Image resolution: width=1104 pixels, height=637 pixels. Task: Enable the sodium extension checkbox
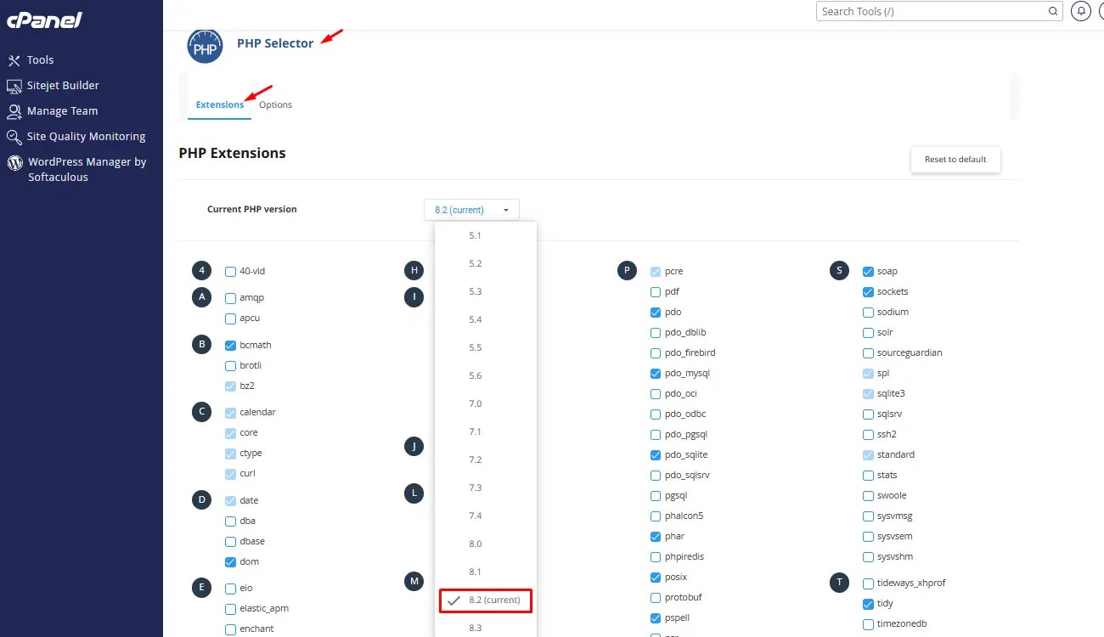(x=868, y=313)
